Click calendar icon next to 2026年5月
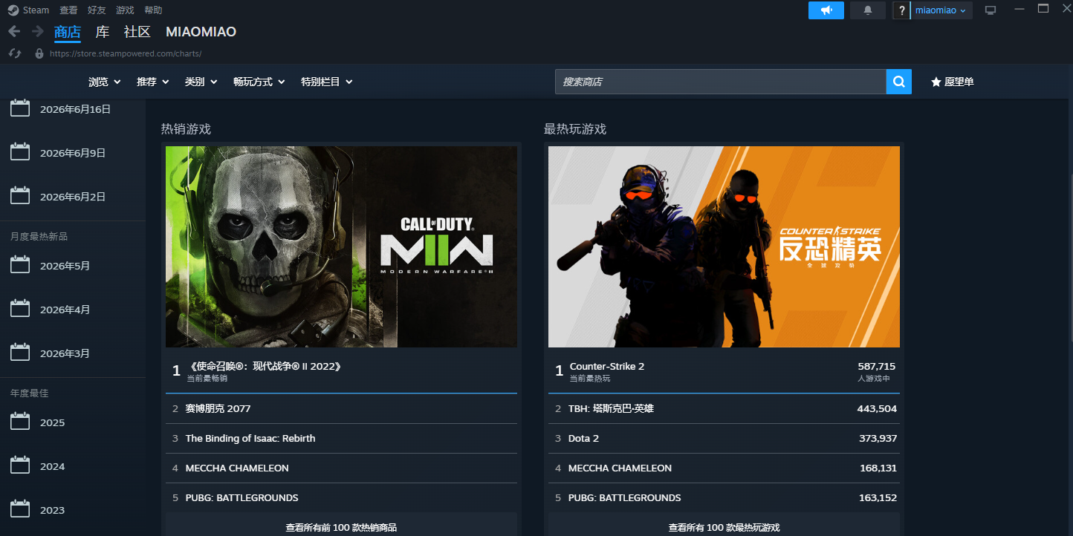 (x=20, y=265)
